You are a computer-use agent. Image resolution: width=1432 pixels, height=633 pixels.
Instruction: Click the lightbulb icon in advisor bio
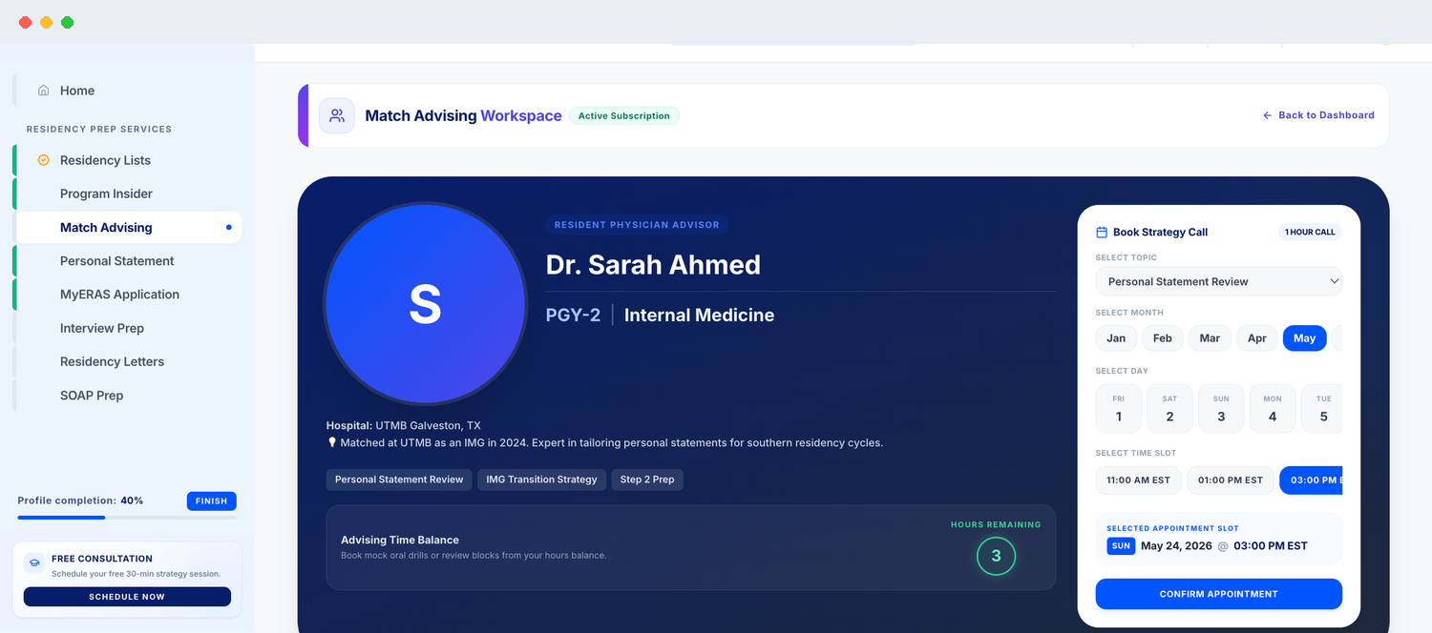click(332, 442)
